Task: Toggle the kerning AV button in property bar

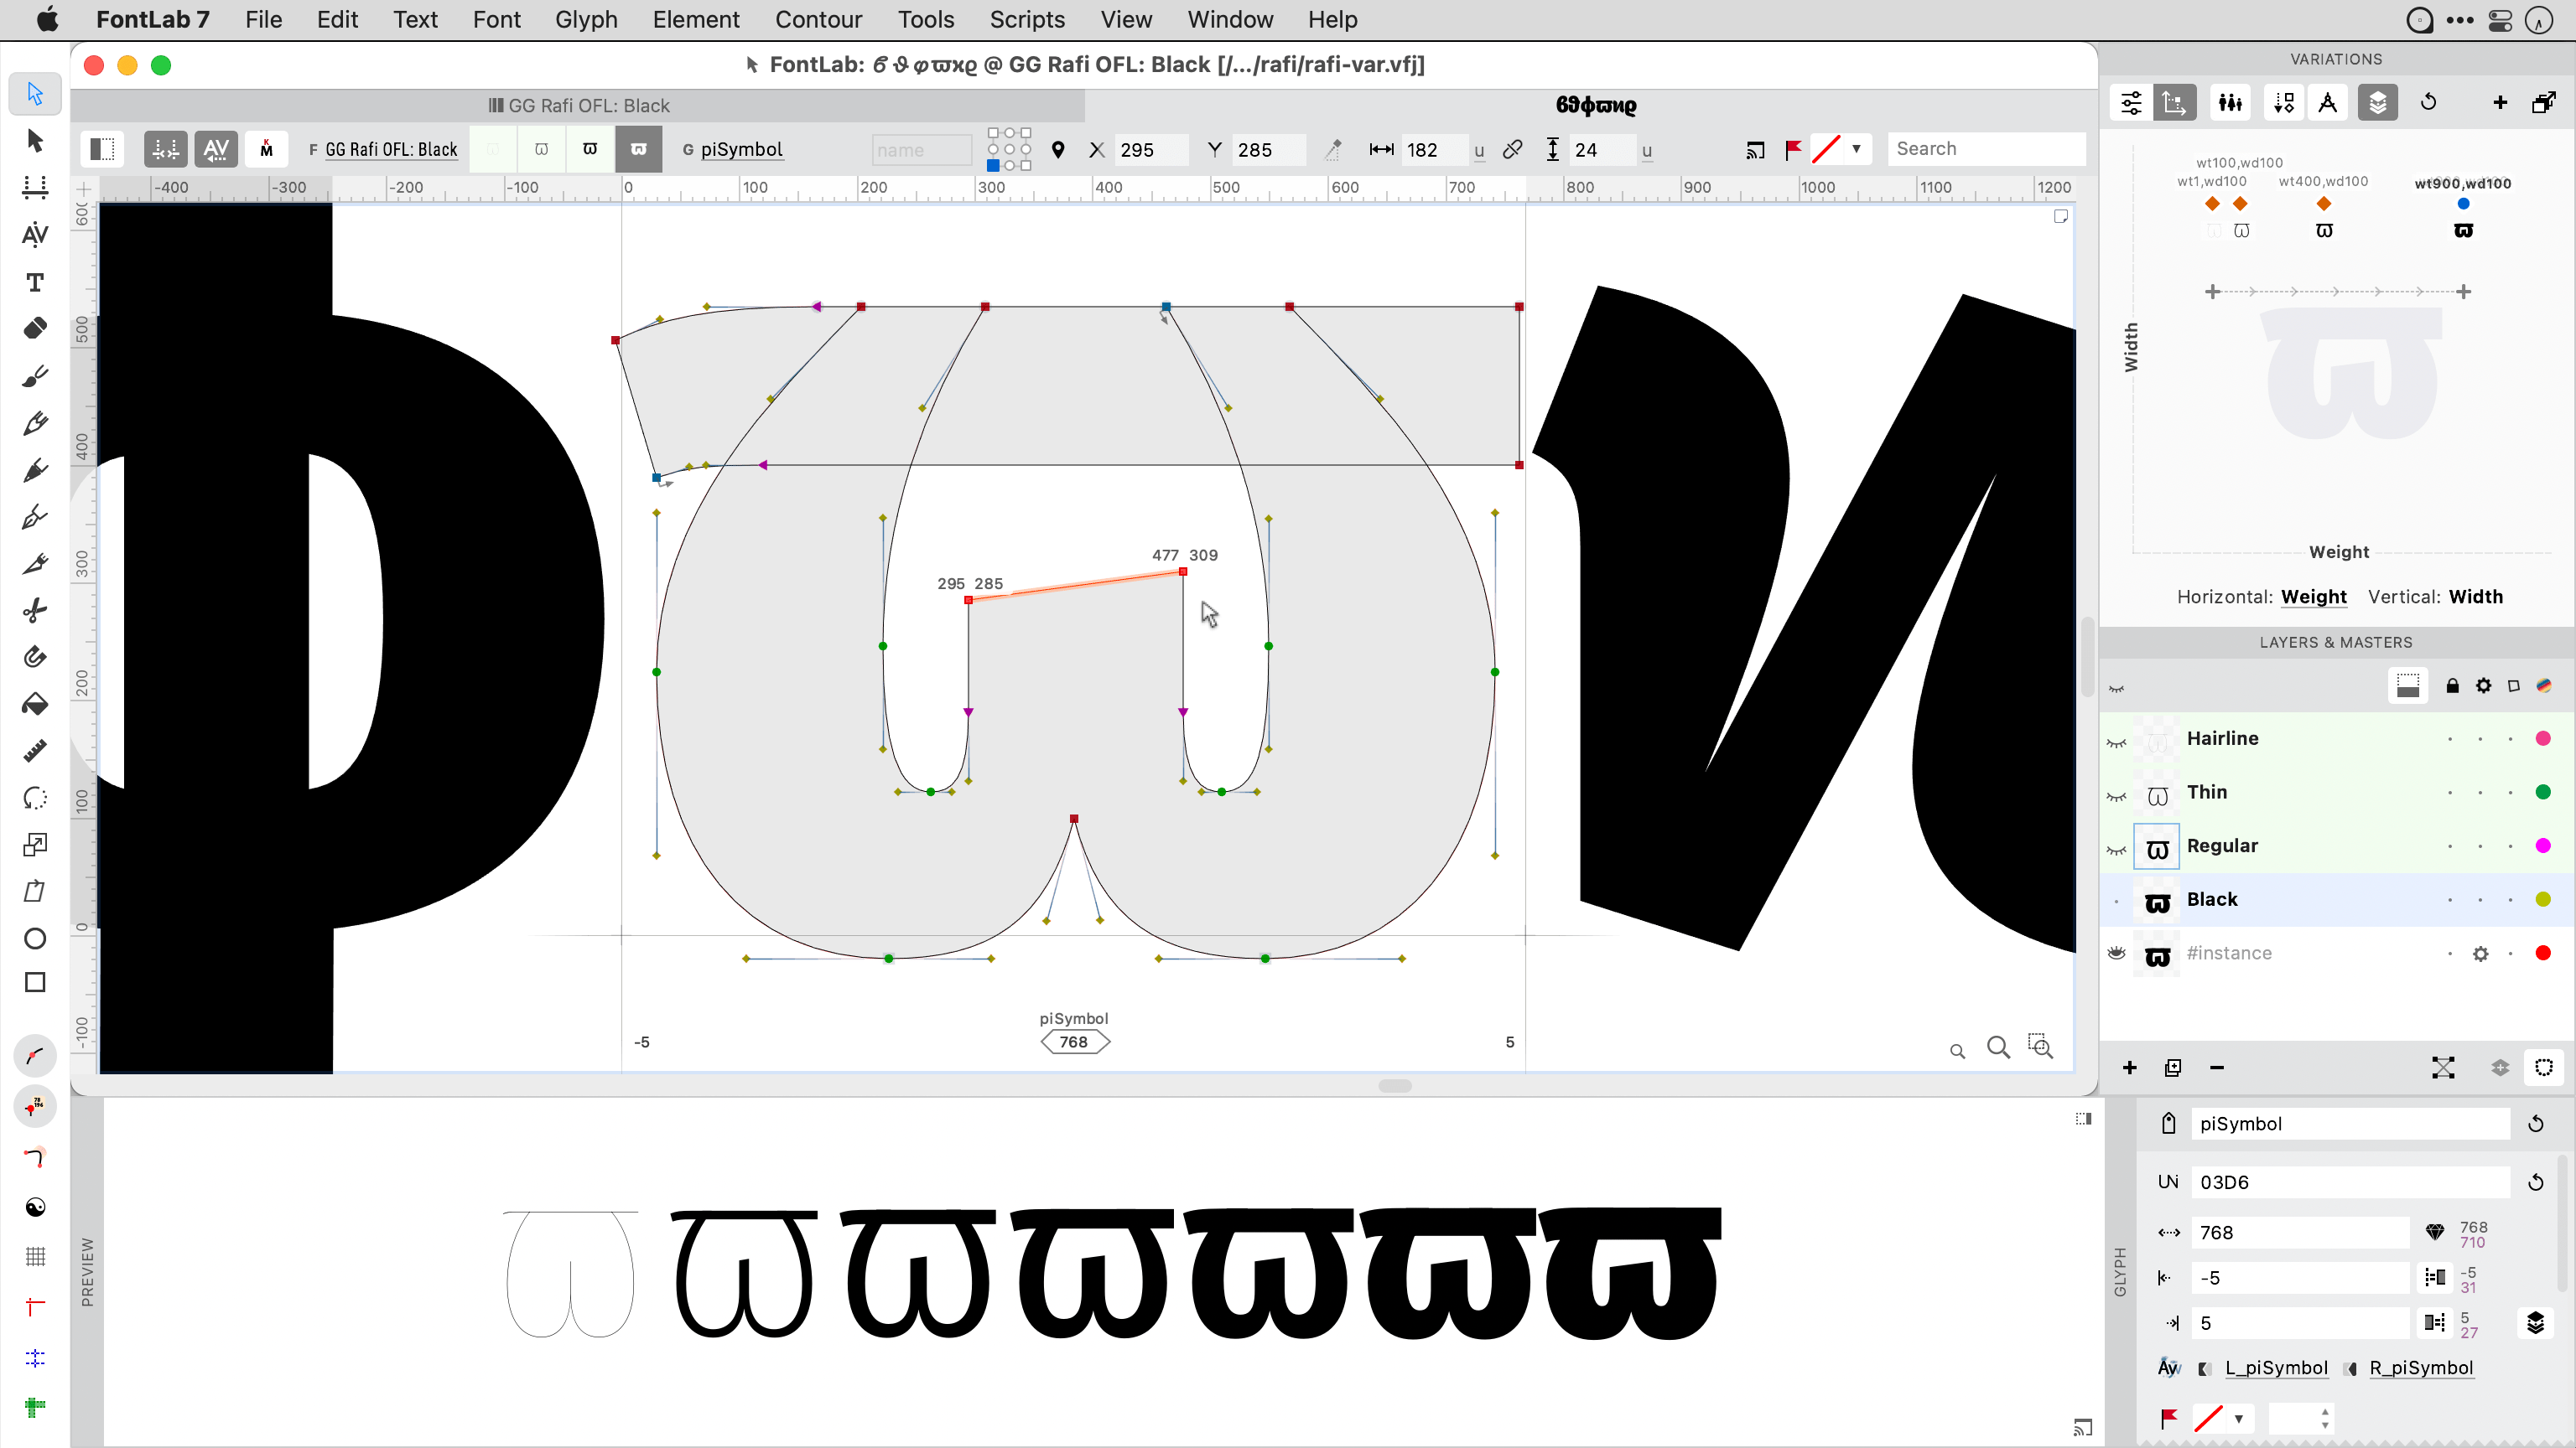Action: [x=216, y=149]
